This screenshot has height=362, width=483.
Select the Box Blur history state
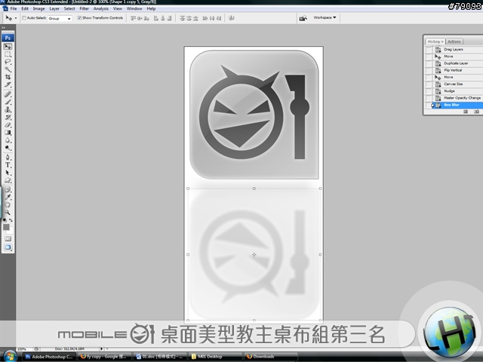pos(457,105)
